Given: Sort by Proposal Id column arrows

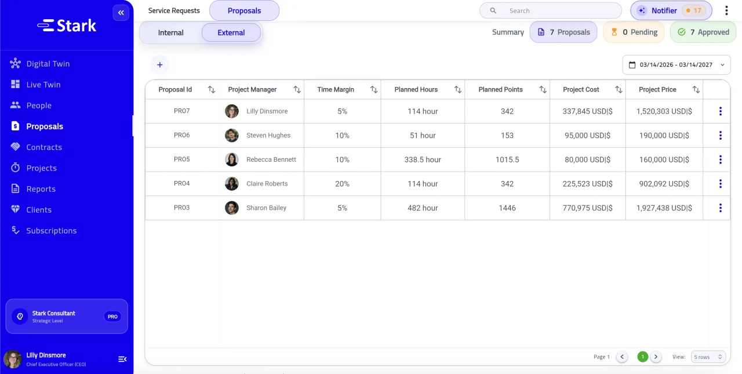Looking at the screenshot, I should pos(212,90).
